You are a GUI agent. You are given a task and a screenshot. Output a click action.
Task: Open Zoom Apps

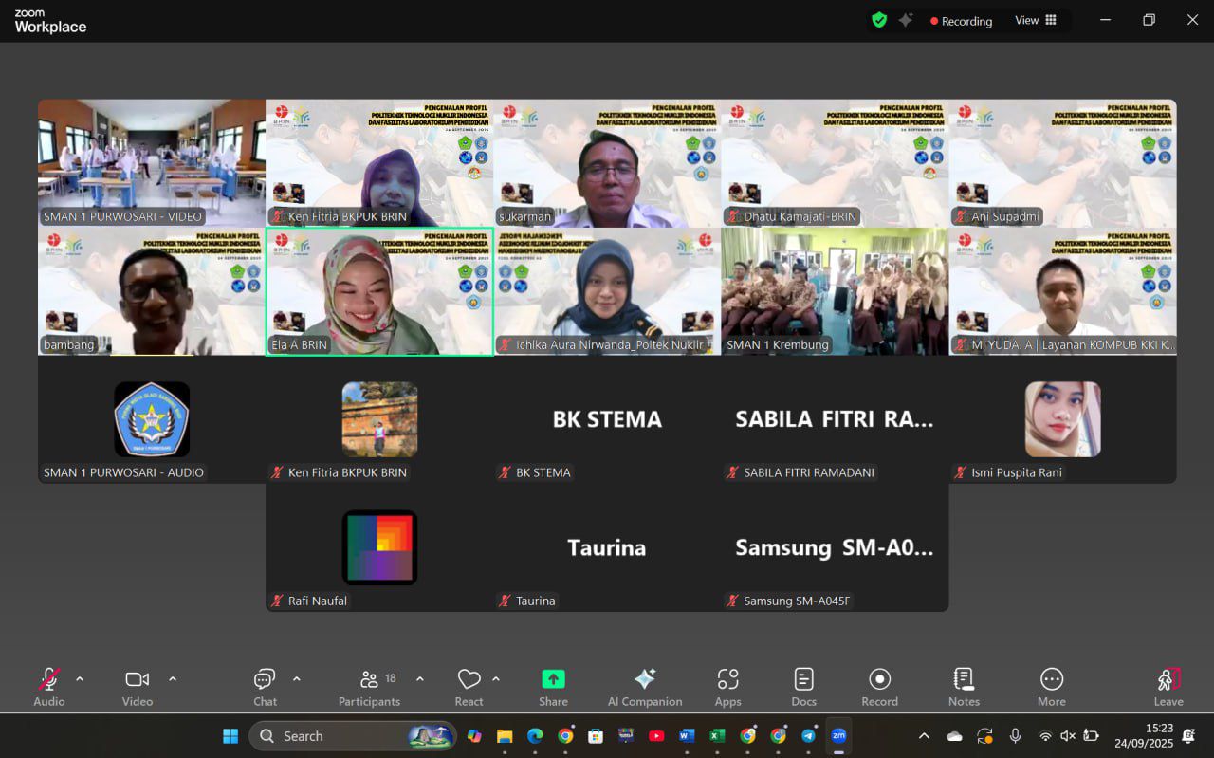(727, 678)
